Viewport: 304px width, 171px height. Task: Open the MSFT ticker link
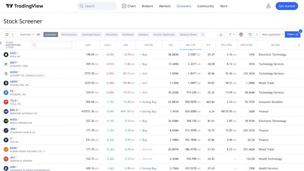coord(13,62)
